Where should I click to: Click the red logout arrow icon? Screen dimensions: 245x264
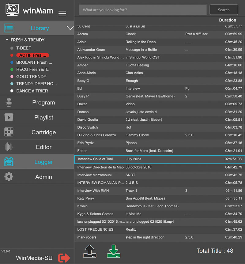(64, 258)
